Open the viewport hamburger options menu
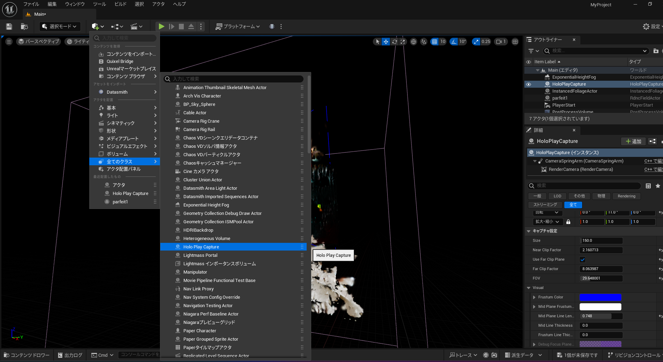Image resolution: width=663 pixels, height=362 pixels. click(x=9, y=42)
